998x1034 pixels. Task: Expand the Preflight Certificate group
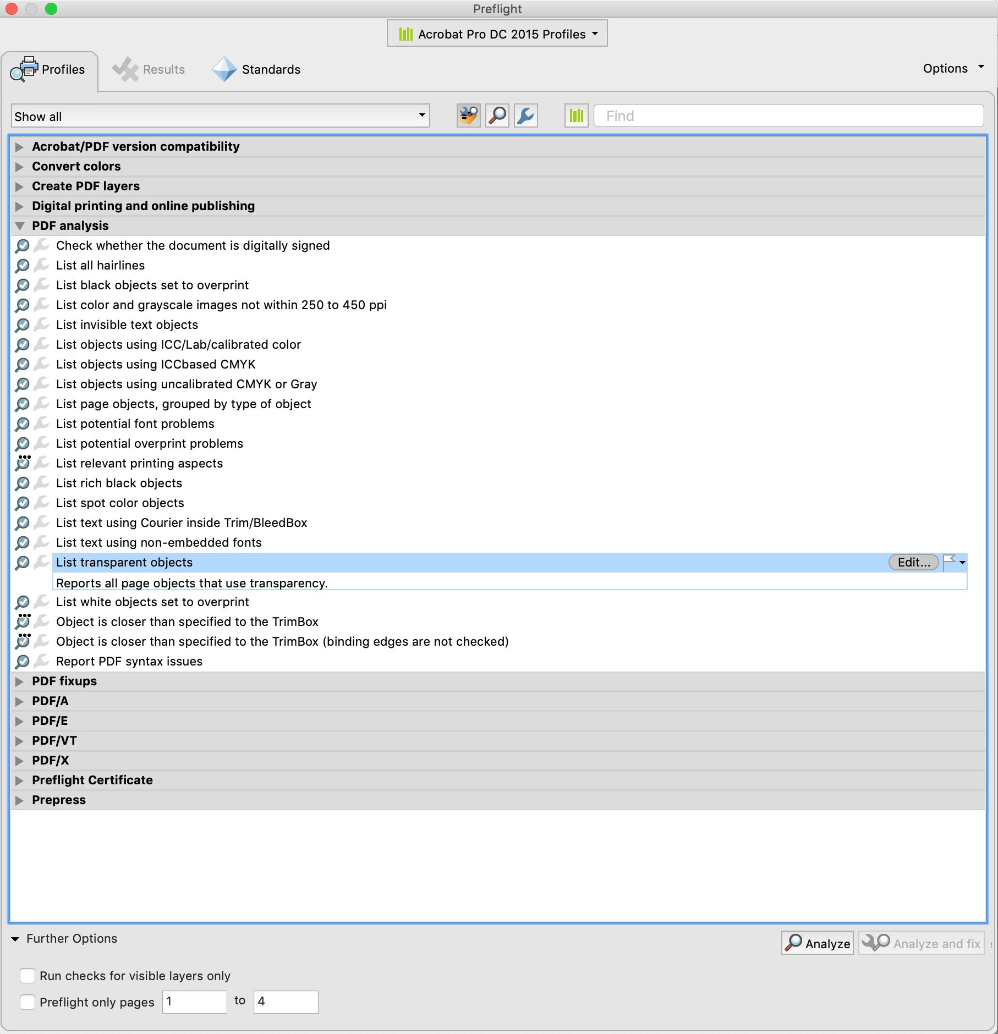point(20,780)
